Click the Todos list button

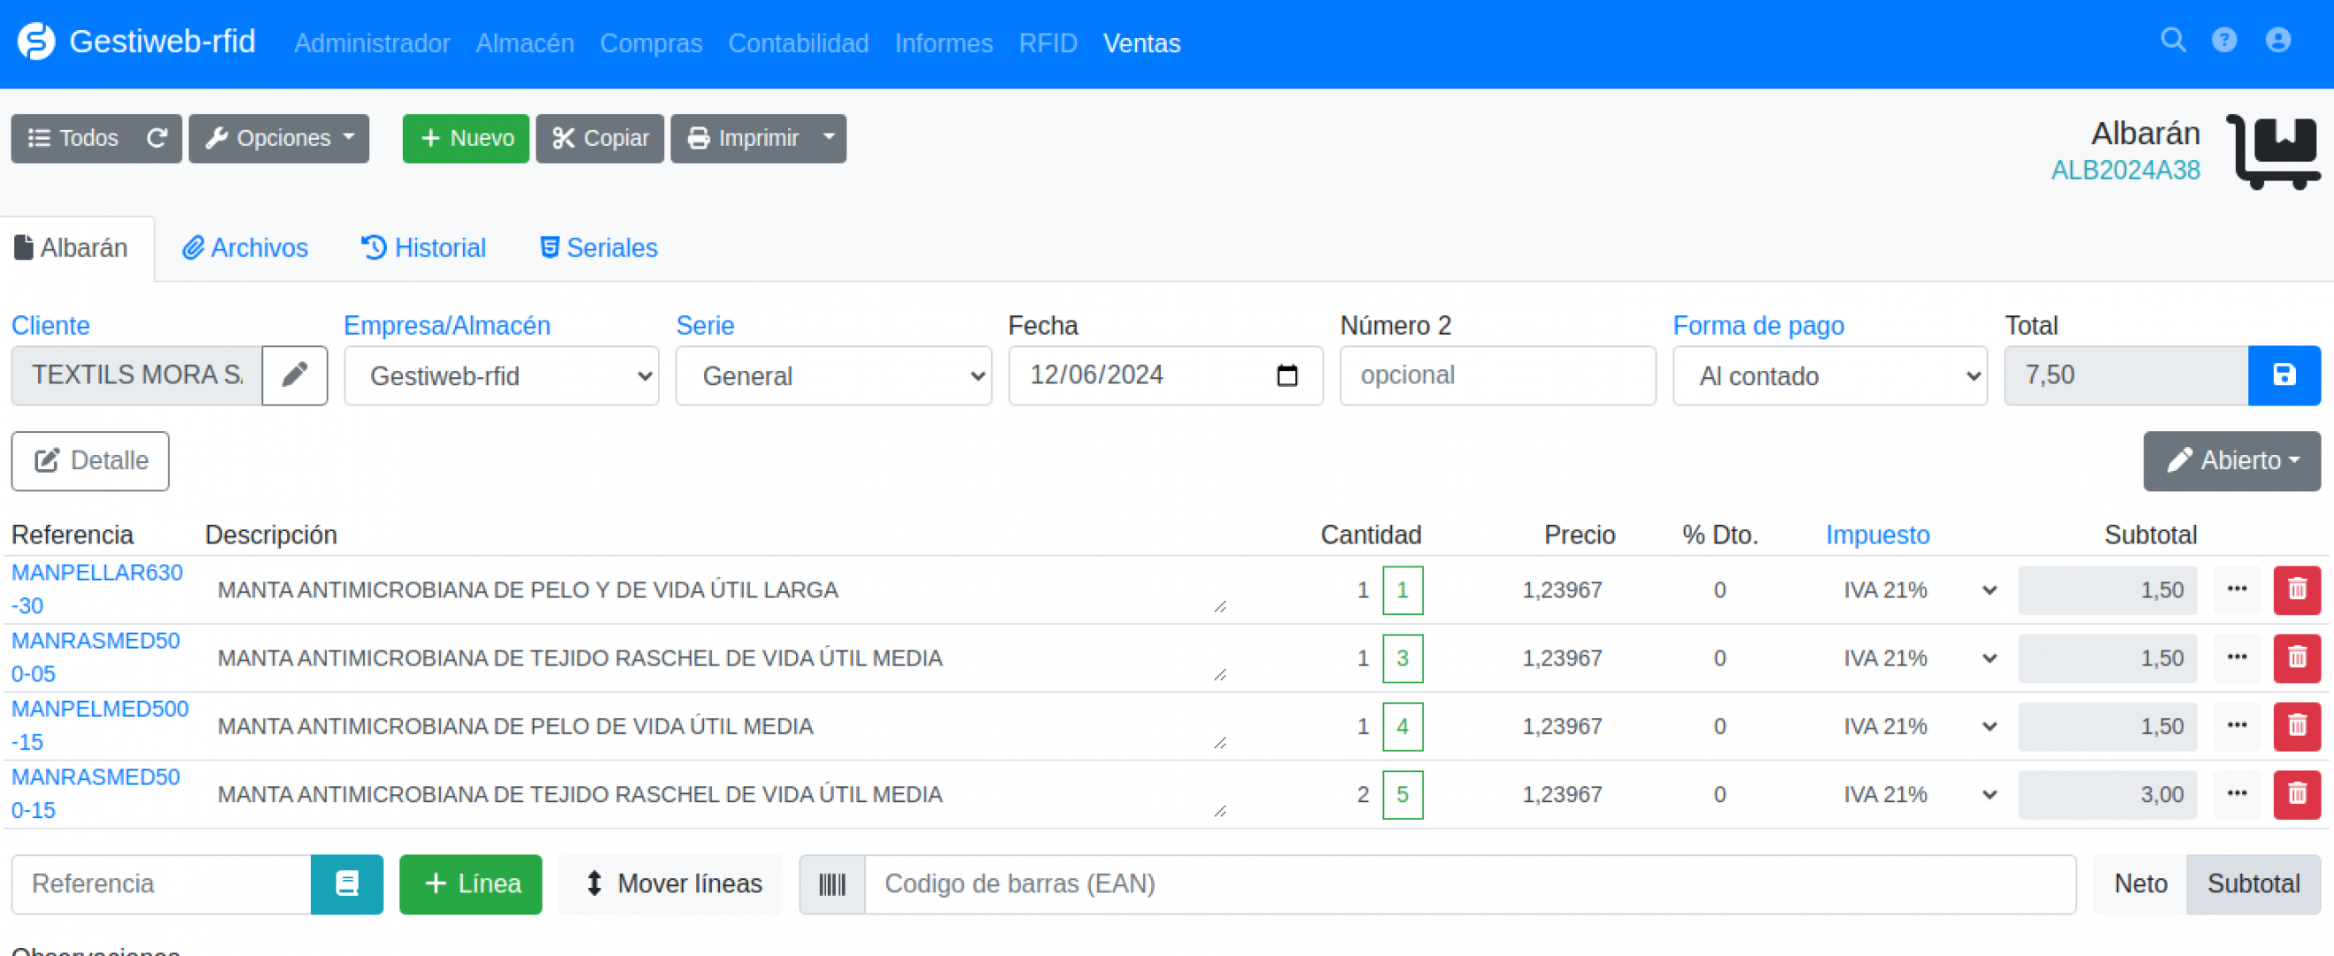tap(73, 139)
